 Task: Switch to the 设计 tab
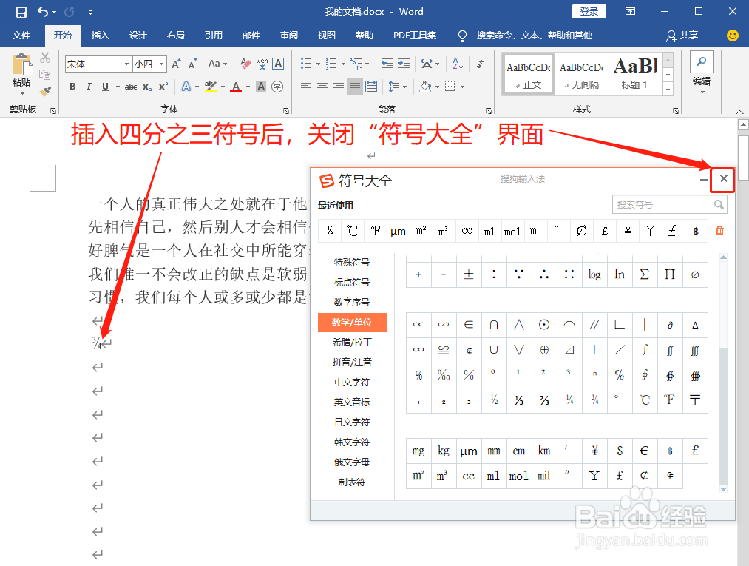coord(138,36)
